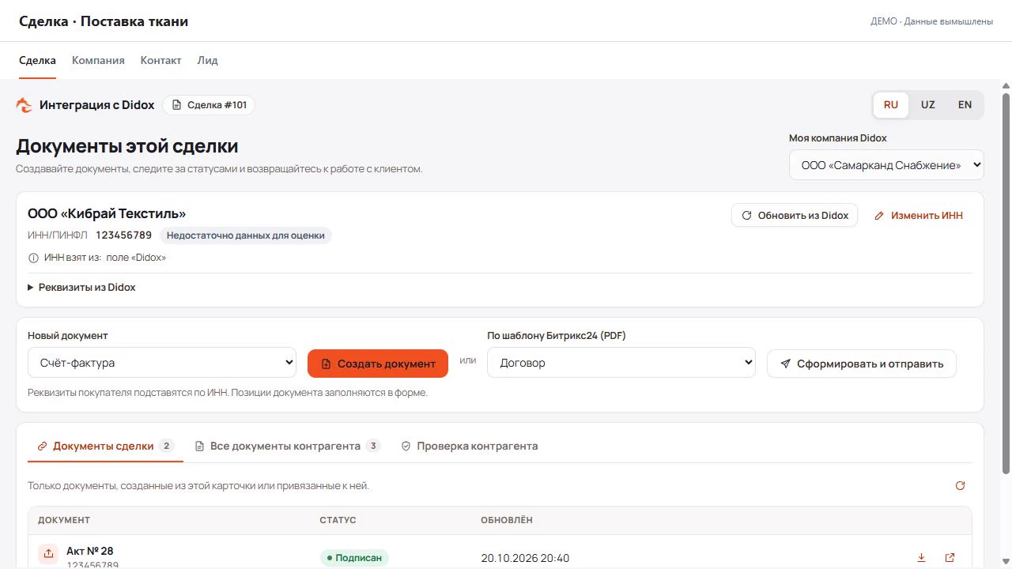The width and height of the screenshot is (1012, 569).
Task: Open Акт № 28 in external window
Action: click(x=950, y=558)
